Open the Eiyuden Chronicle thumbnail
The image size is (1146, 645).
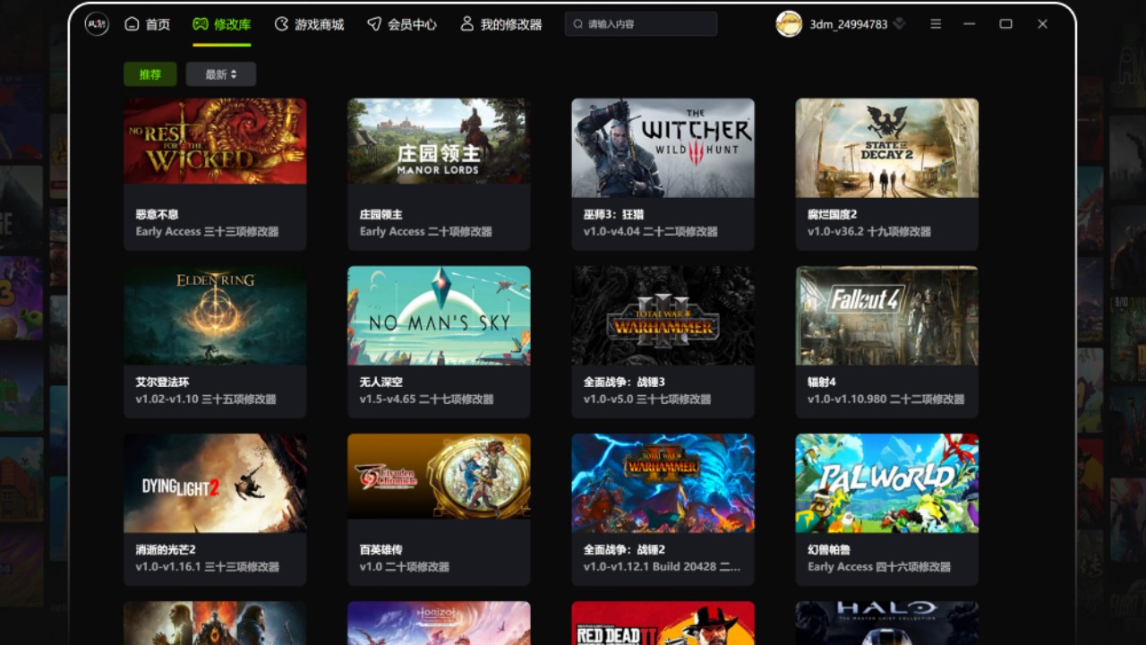tap(439, 477)
